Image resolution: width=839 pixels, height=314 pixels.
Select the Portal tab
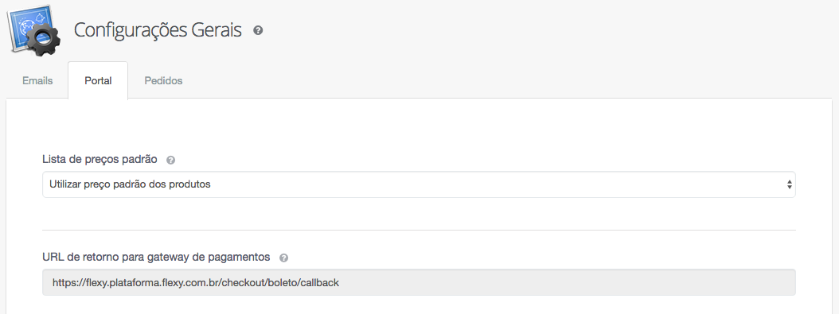[x=98, y=80]
